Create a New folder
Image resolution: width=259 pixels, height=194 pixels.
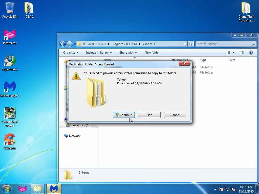coord(152,53)
